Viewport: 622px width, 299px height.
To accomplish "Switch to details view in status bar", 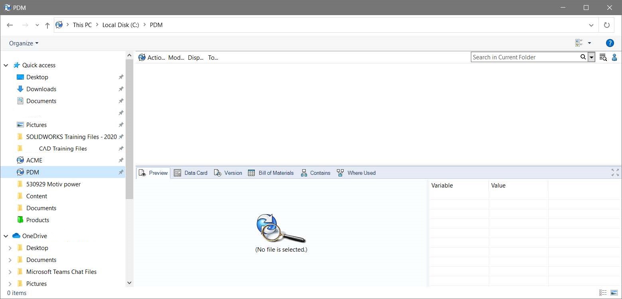I will coord(603,293).
